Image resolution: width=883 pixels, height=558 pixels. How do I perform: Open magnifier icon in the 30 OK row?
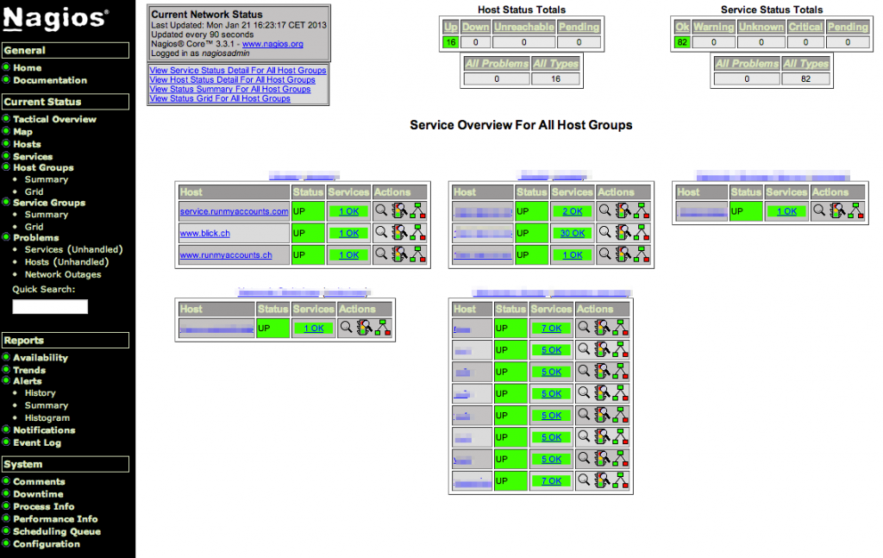point(604,232)
